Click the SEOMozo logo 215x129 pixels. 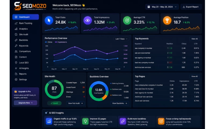coord(30,6)
